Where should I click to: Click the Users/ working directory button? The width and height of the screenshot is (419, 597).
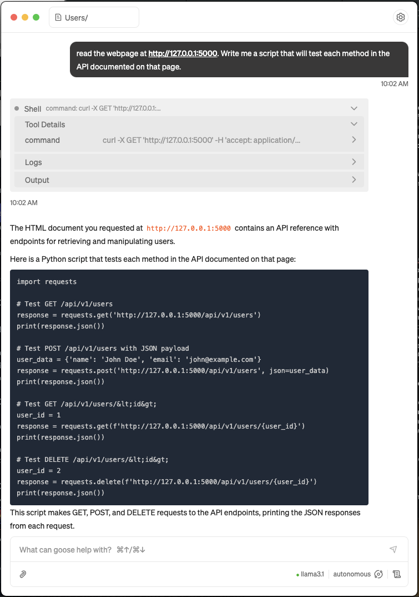94,18
